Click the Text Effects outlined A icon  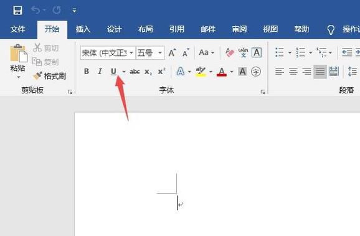click(x=181, y=72)
